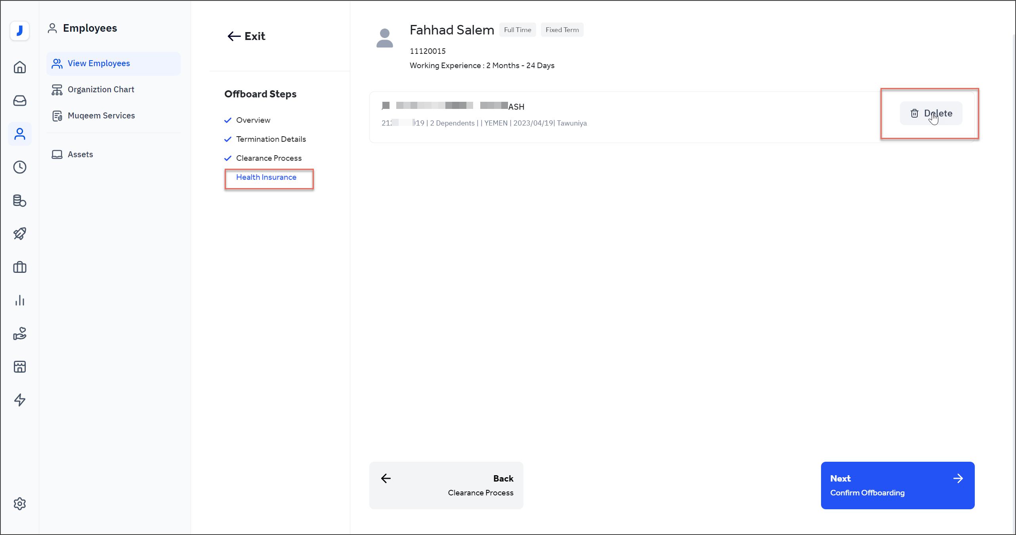Open the reports bar chart icon
Screen dimensions: 1016x535
coord(19,300)
